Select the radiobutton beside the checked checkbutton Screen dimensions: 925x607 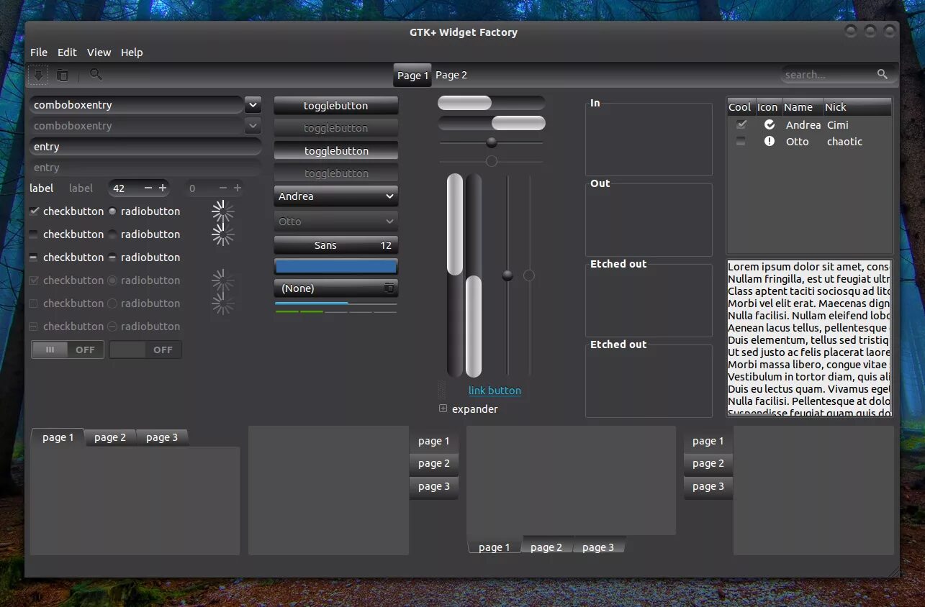click(112, 211)
